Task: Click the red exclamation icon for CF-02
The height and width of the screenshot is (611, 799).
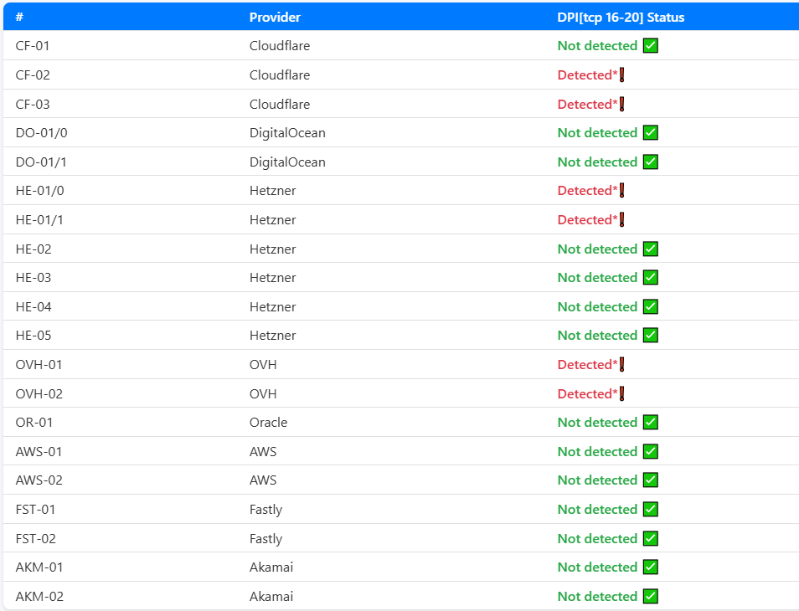Action: click(x=622, y=75)
